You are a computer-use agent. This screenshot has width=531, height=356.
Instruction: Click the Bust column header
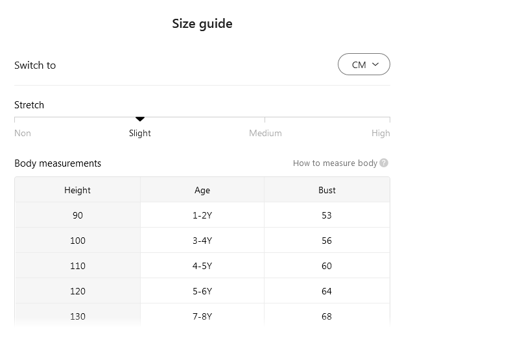pyautogui.click(x=327, y=190)
